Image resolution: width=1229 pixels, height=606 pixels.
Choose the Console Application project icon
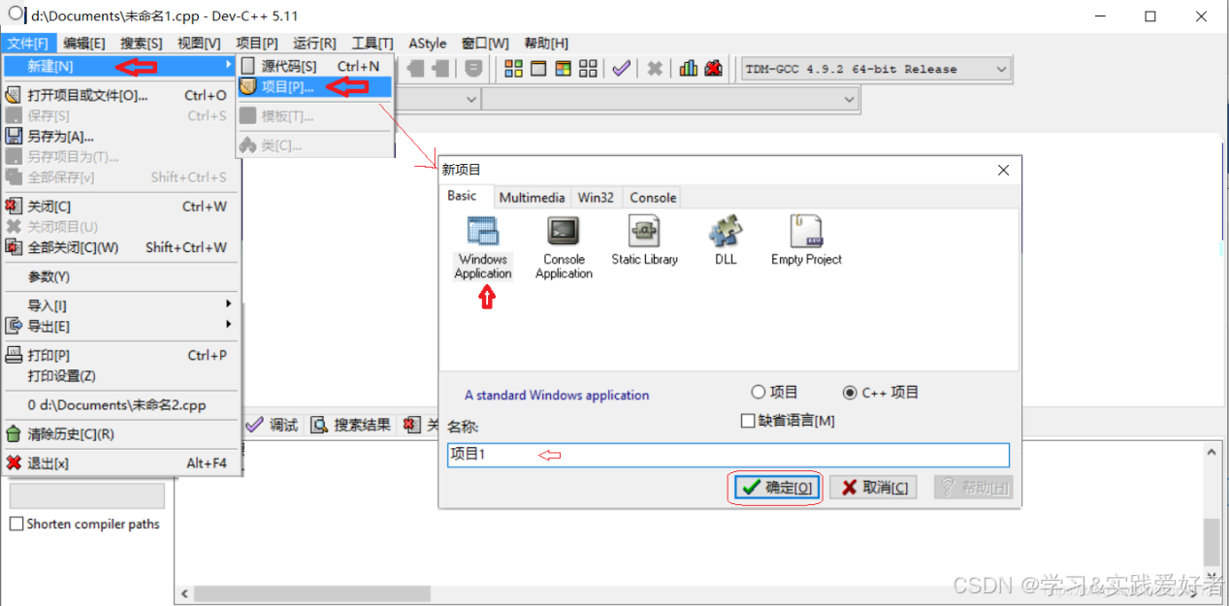point(564,248)
